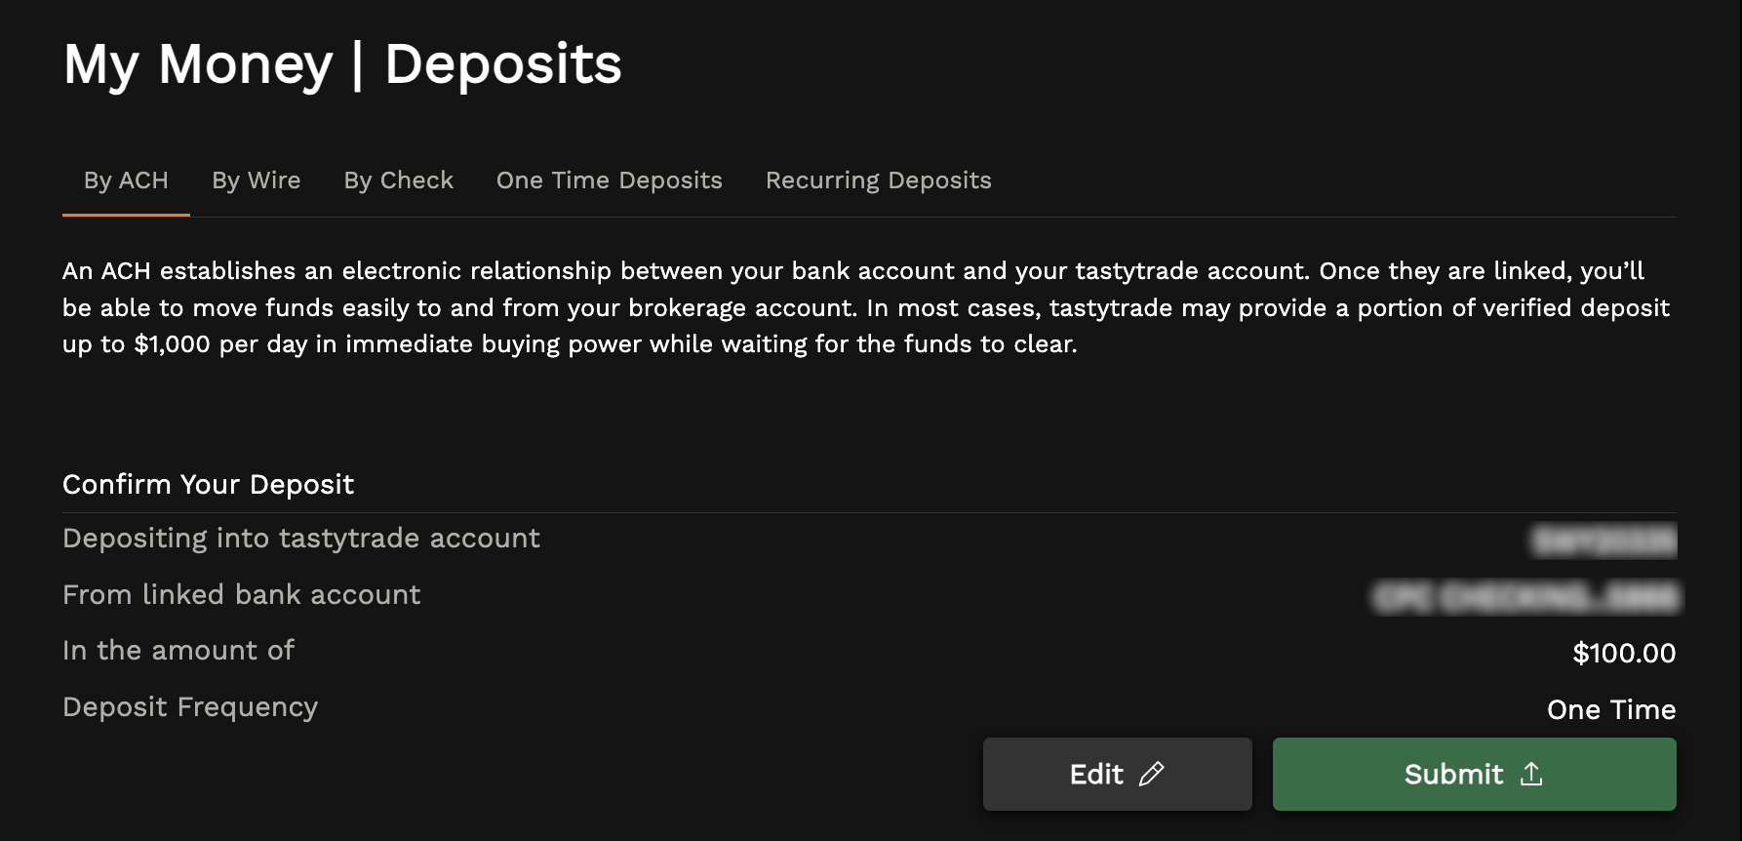The image size is (1742, 841).
Task: Submit the $100.00 ACH deposit
Action: [x=1473, y=774]
